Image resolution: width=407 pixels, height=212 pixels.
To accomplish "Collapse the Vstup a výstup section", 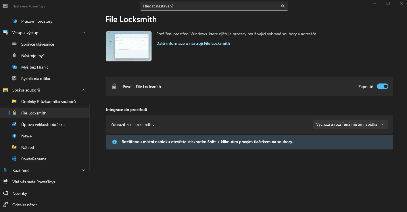I will point(84,33).
